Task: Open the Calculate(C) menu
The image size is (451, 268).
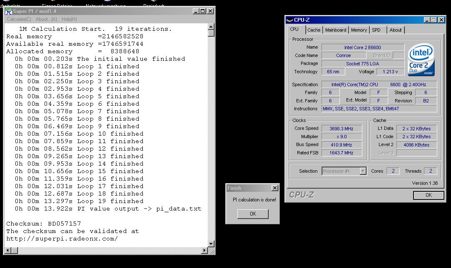Action: click(19, 19)
